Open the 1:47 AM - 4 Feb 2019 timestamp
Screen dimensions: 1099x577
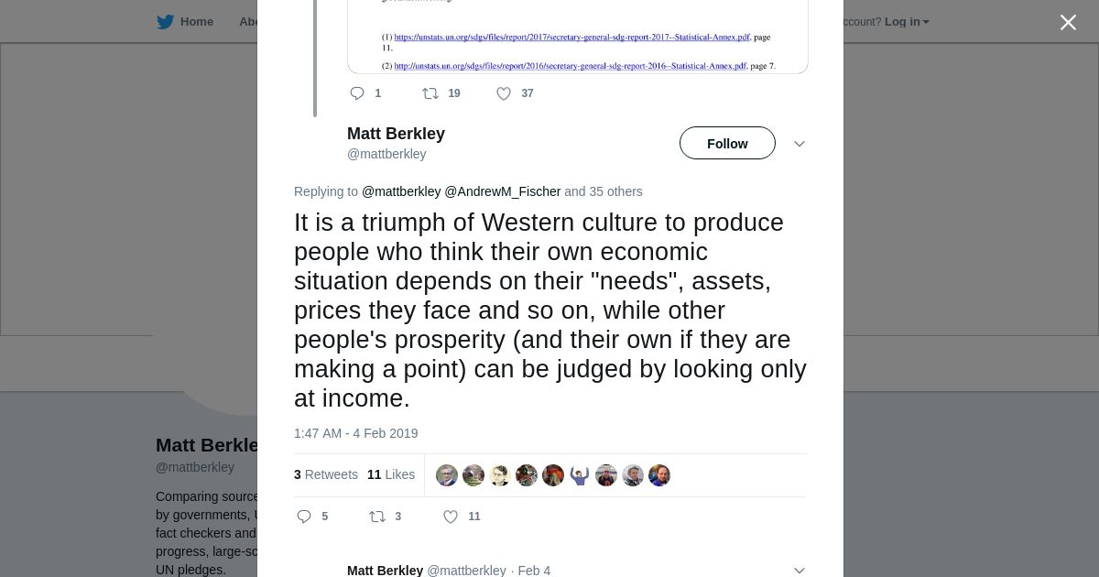[x=355, y=433]
